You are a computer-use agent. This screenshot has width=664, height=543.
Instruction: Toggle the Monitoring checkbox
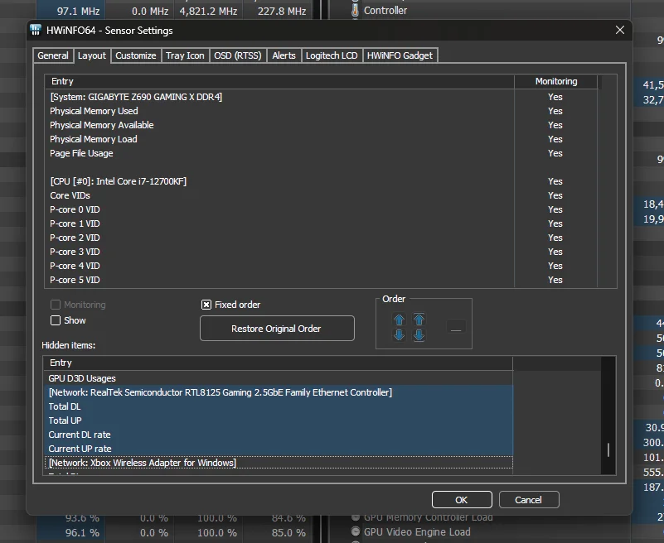(56, 305)
